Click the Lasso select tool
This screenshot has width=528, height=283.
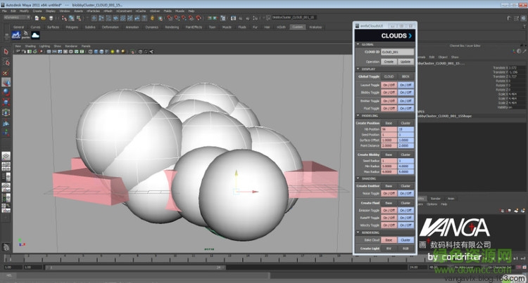[x=6, y=61]
